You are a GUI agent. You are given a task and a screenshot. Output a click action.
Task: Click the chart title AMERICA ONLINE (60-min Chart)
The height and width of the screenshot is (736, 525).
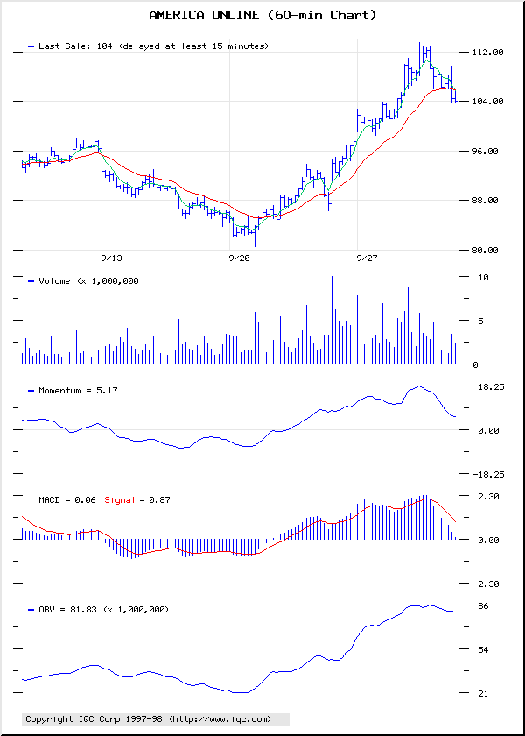pos(262,16)
